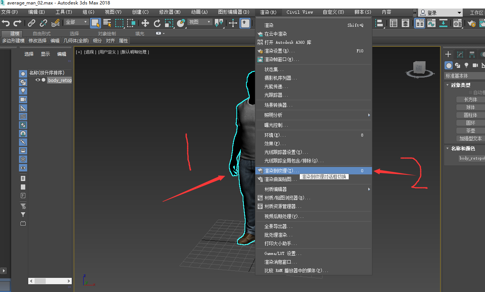The height and width of the screenshot is (292, 485).
Task: Expand the 材质编辑器 submenu
Action: [x=314, y=189]
